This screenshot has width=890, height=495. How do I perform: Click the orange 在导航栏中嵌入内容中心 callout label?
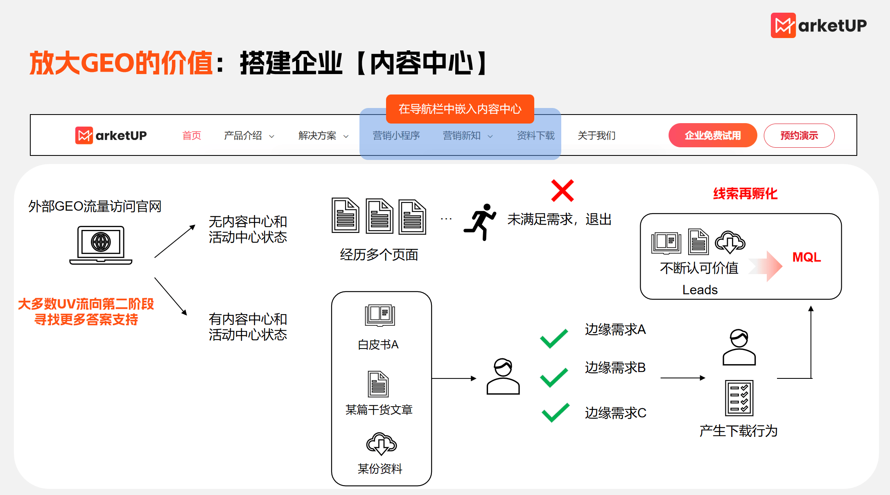click(460, 109)
